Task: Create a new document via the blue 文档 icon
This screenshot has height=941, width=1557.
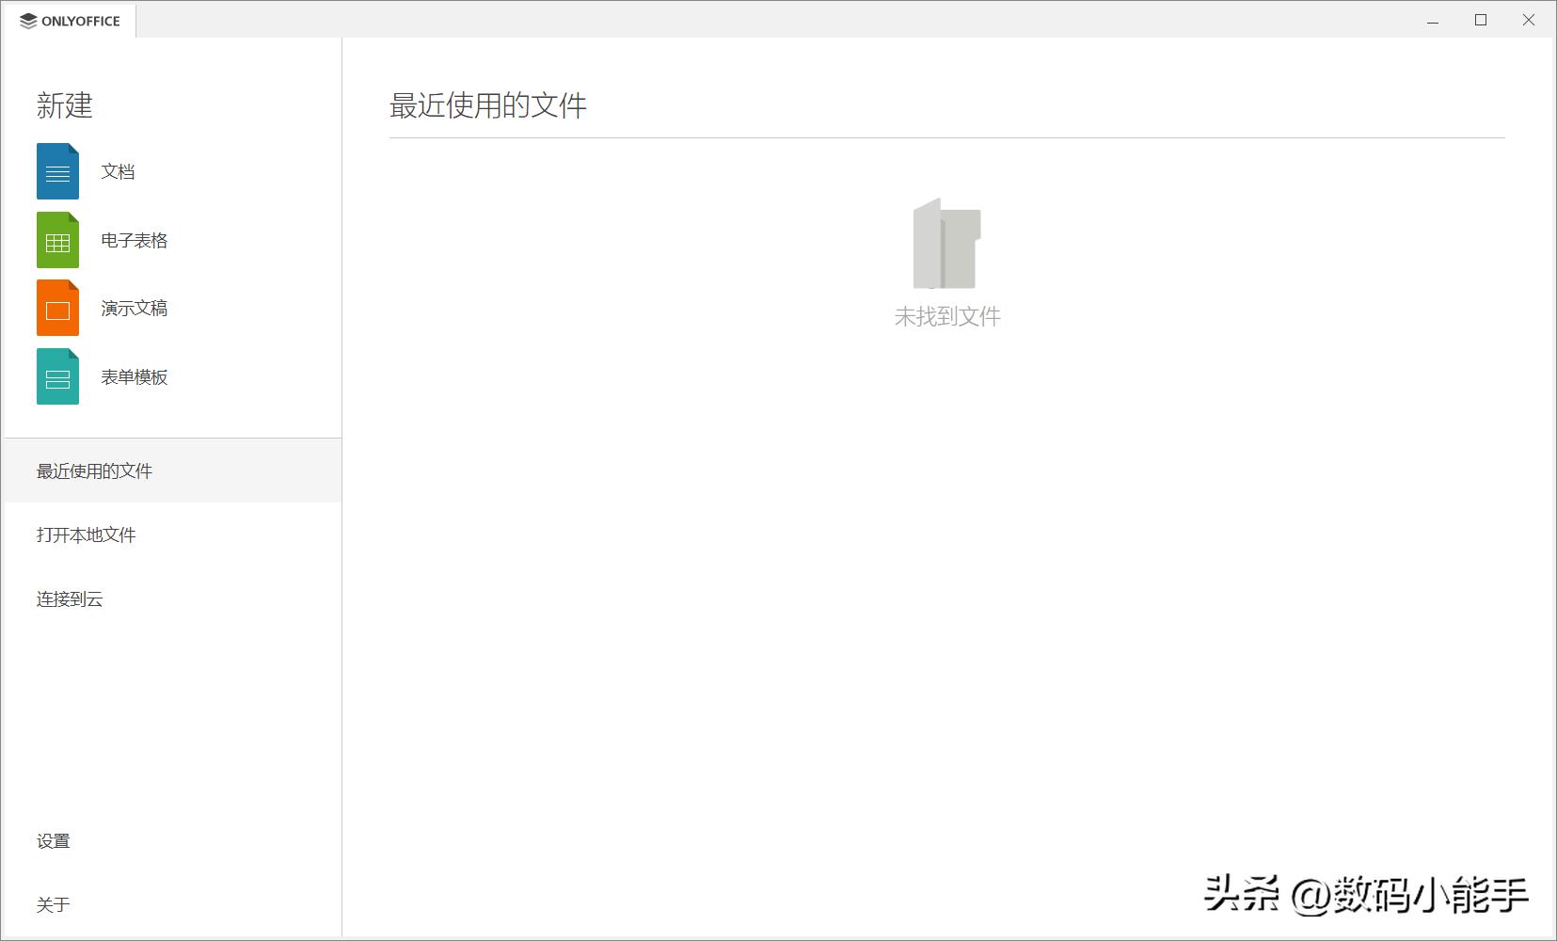Action: click(x=56, y=171)
